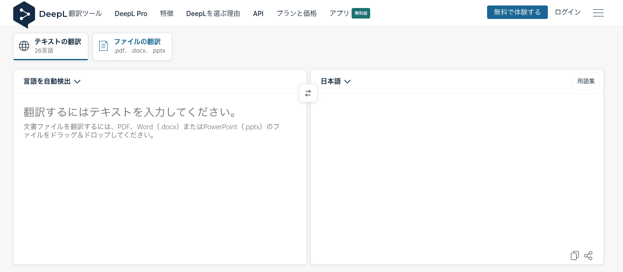Open the share translation options
The image size is (623, 272).
[588, 256]
